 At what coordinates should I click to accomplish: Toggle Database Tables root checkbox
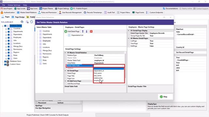point(5,26)
